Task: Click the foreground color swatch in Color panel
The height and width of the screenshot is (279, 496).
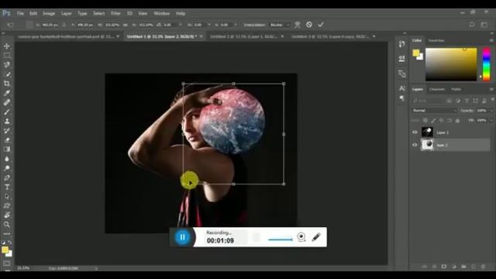Action: point(416,53)
